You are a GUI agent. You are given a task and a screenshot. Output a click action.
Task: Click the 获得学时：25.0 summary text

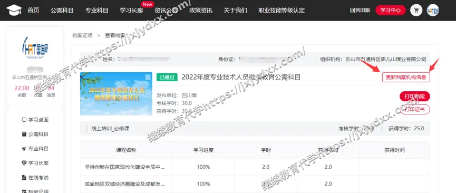click(x=406, y=128)
